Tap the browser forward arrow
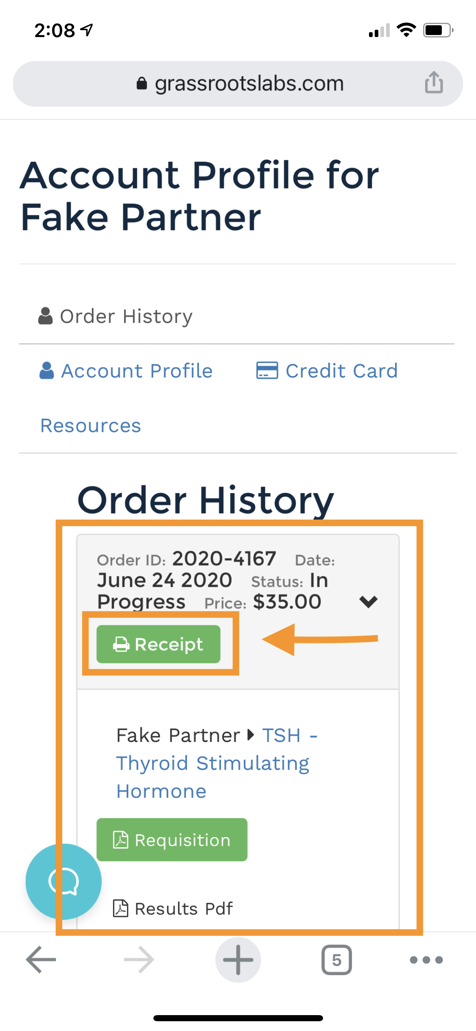 point(139,960)
